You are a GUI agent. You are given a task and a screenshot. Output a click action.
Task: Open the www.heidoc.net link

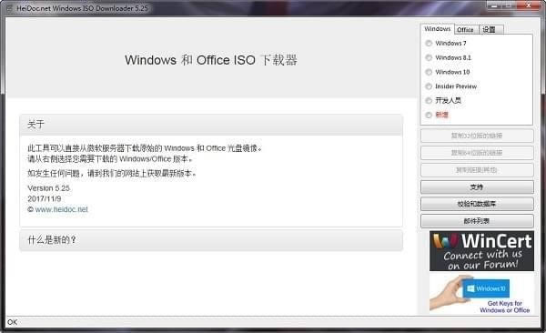click(x=62, y=209)
